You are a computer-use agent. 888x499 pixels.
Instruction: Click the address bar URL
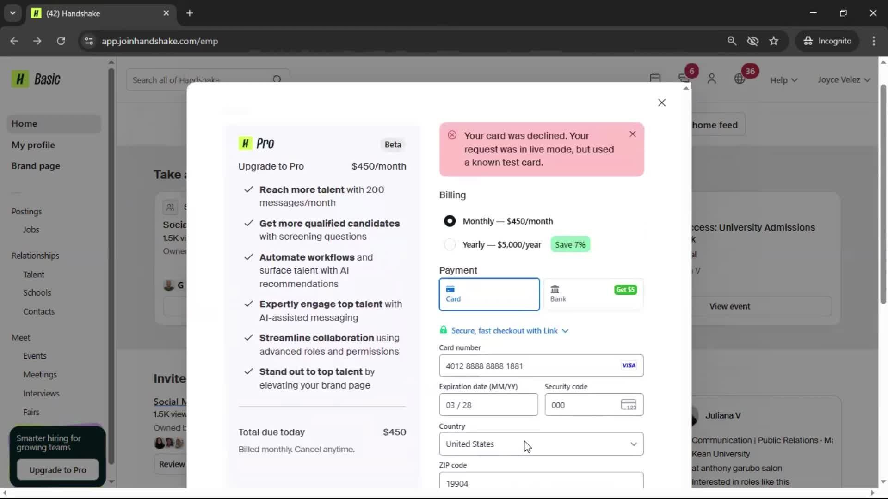click(x=160, y=41)
